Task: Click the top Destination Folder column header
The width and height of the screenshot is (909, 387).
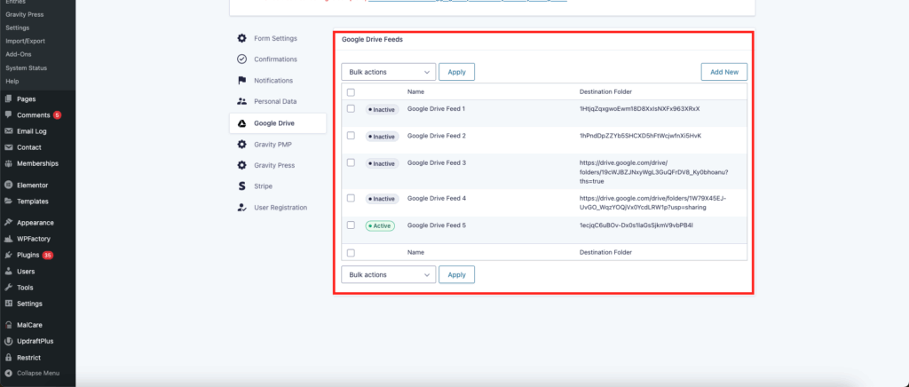Action: [x=605, y=91]
